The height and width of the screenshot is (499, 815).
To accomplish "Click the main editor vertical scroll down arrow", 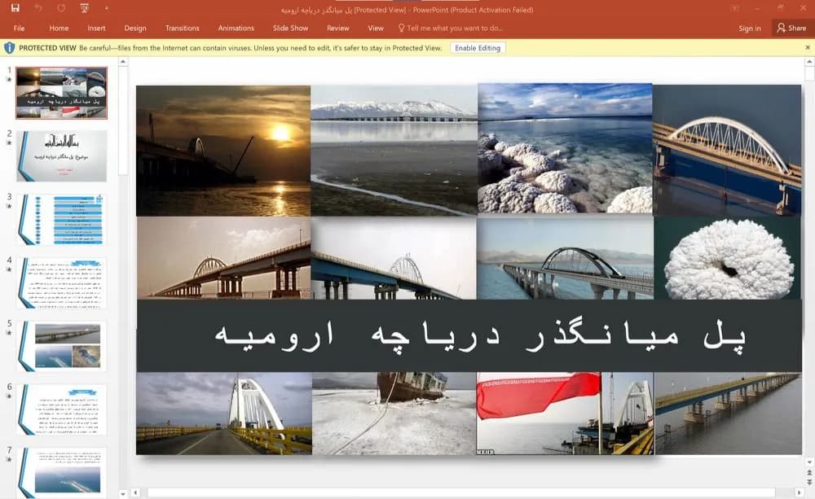I will click(809, 462).
